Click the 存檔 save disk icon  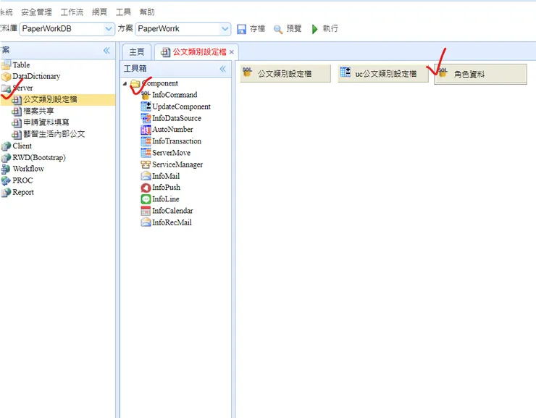(241, 29)
